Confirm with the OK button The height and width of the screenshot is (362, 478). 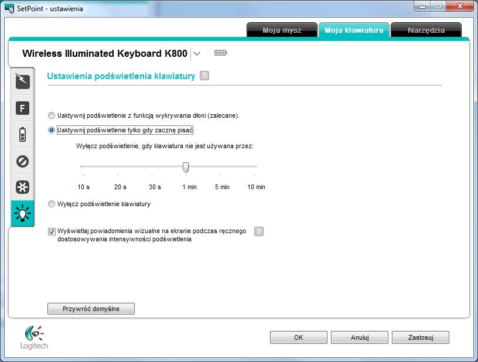click(x=298, y=337)
